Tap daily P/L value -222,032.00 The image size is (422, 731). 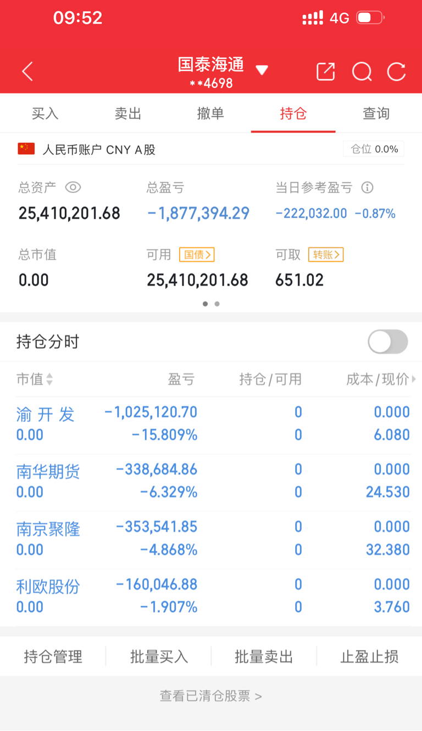click(x=311, y=214)
